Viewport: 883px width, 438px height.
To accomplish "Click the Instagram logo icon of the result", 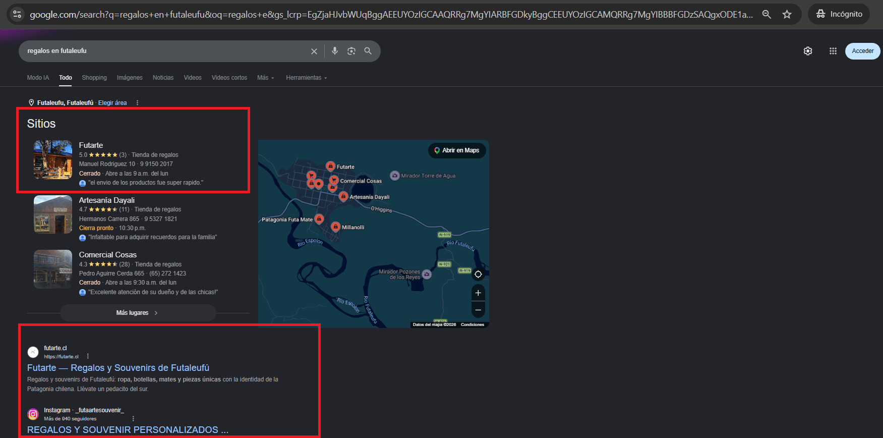I will (x=33, y=414).
